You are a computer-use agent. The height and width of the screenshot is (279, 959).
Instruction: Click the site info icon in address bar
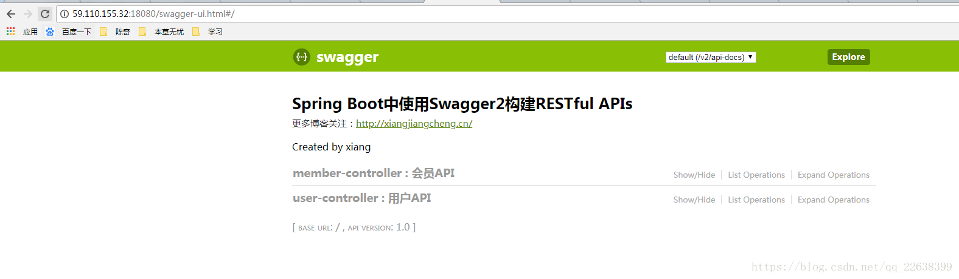(65, 14)
